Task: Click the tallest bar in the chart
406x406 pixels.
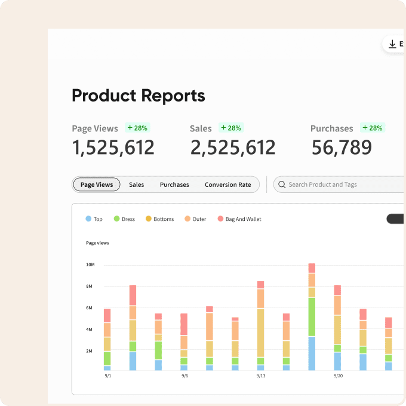Action: click(x=312, y=316)
